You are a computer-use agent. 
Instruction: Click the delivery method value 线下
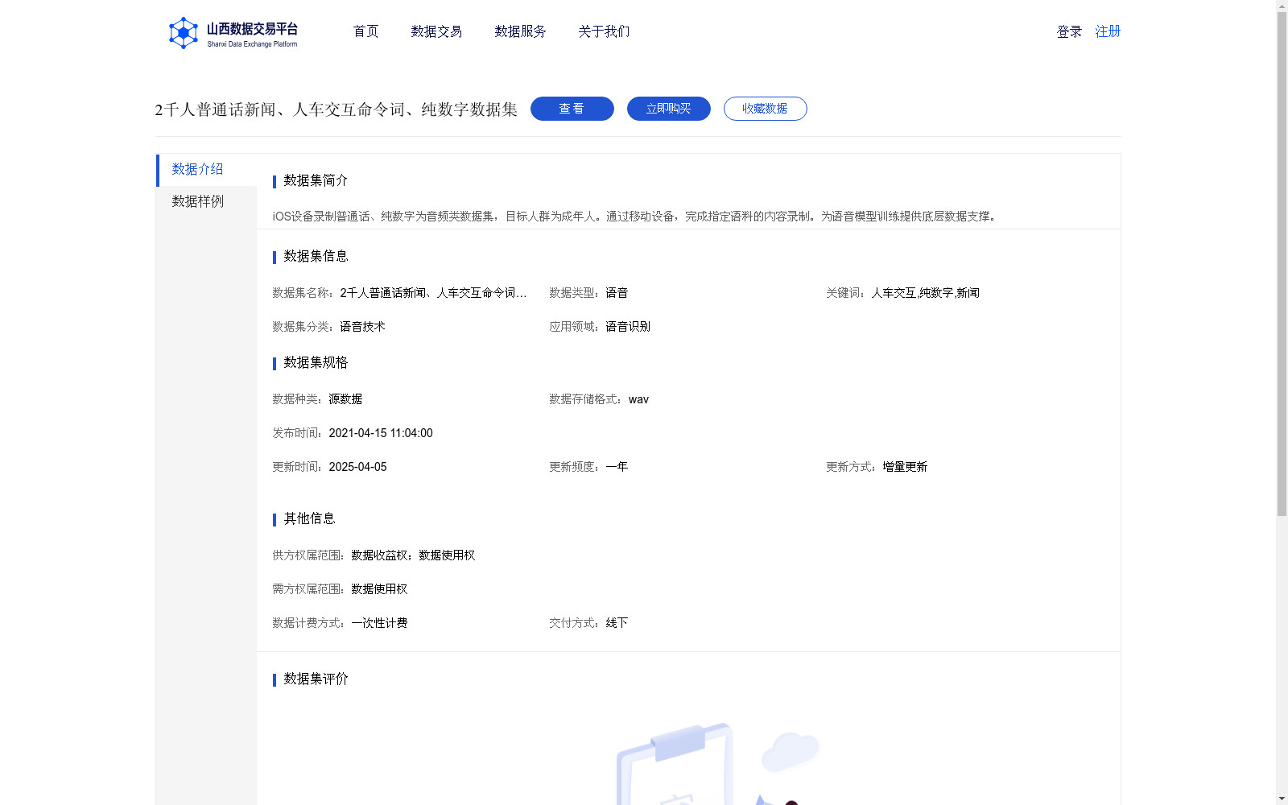coord(617,623)
